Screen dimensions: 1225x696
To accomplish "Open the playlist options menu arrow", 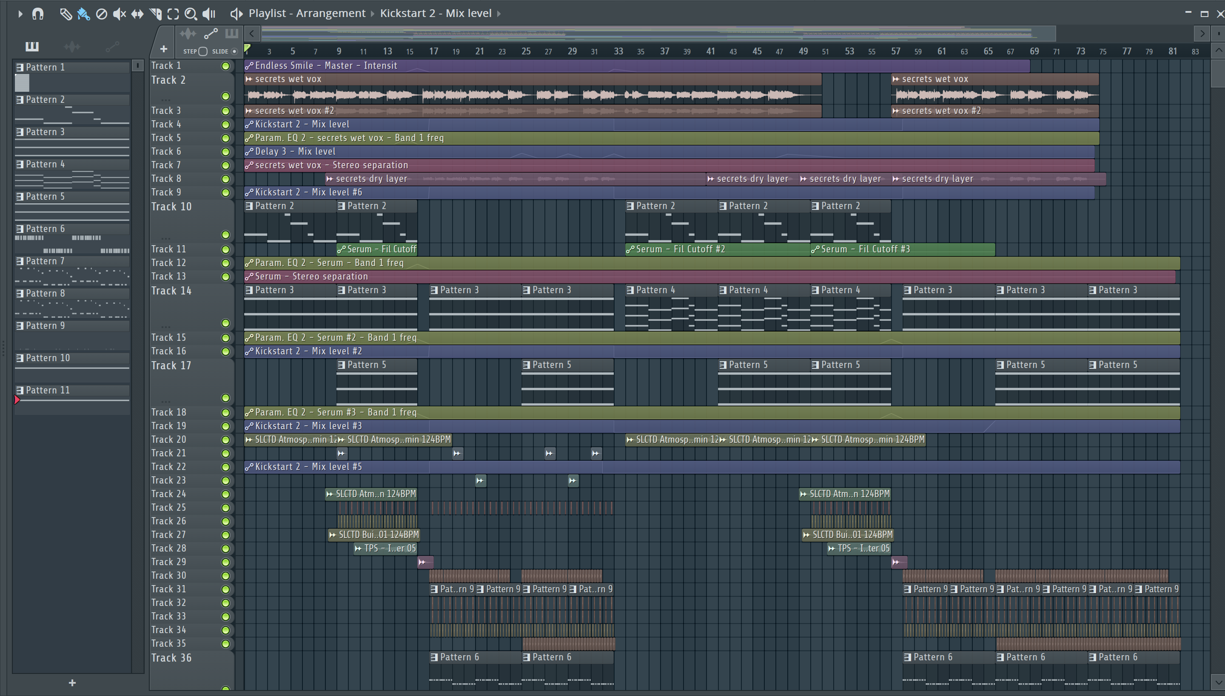I will pos(20,14).
